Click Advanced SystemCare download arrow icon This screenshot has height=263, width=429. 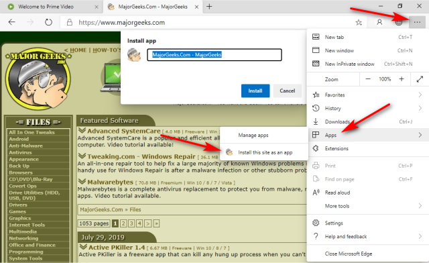(x=82, y=130)
